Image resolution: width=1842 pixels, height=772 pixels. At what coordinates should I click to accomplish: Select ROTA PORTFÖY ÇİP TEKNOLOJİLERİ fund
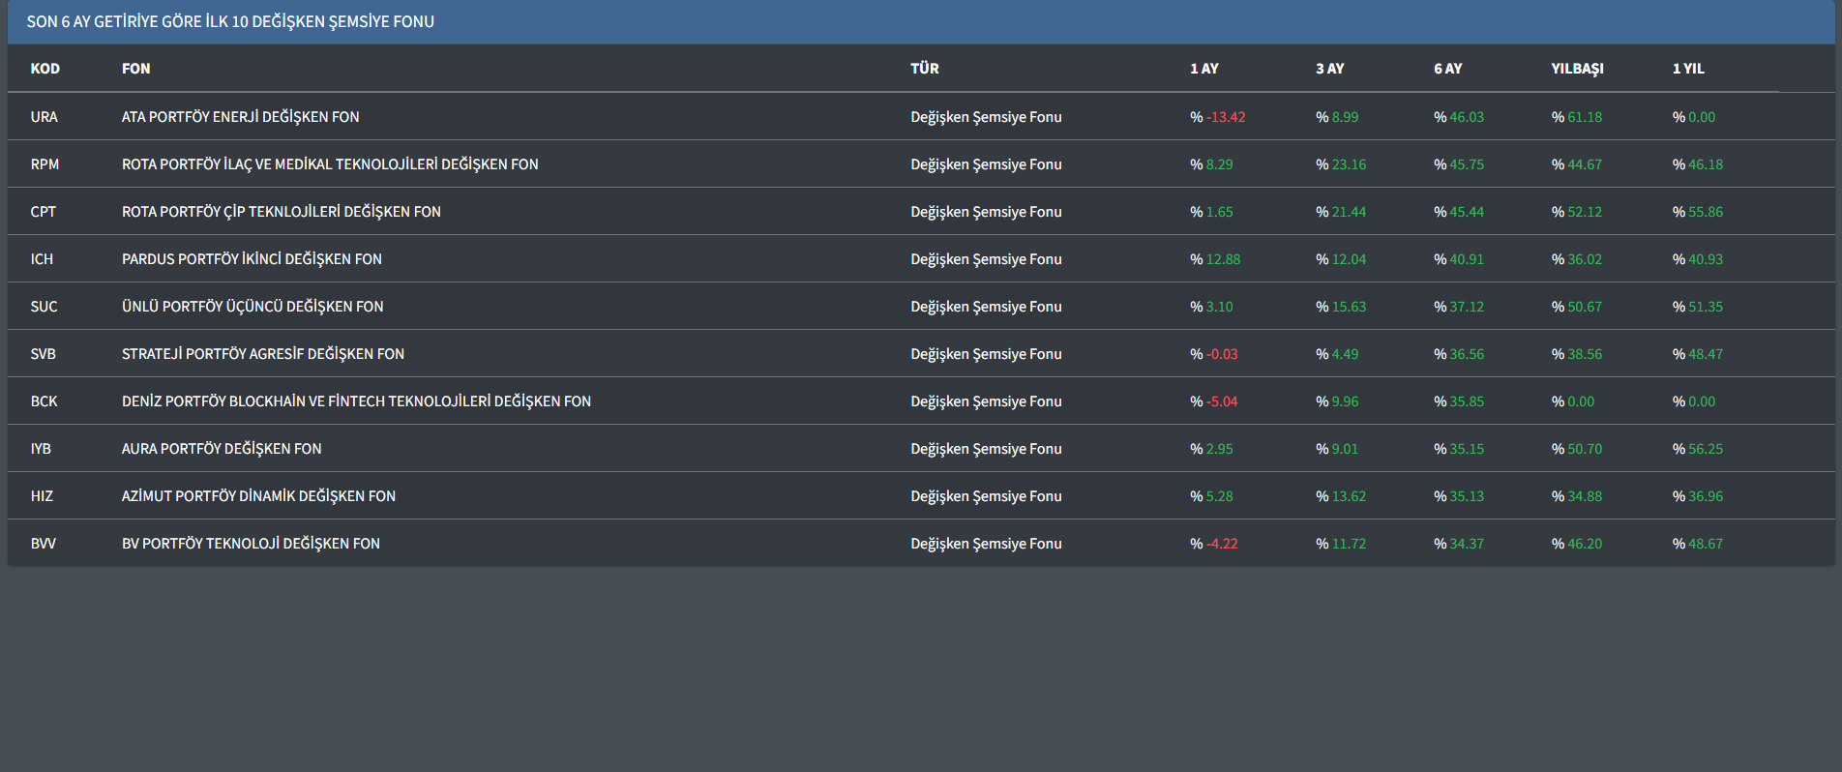[x=282, y=212]
